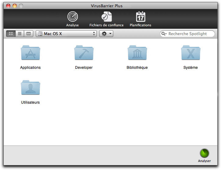The width and height of the screenshot is (221, 170).
Task: Switch to column view
Action: [28, 34]
